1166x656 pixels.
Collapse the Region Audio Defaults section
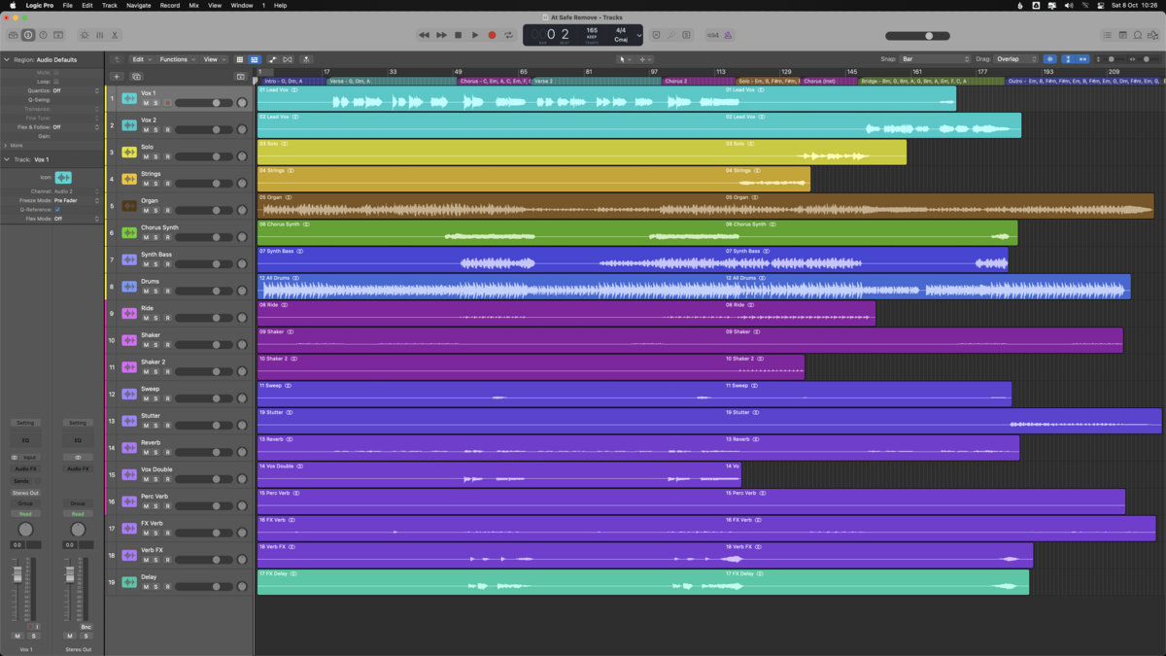coord(6,60)
